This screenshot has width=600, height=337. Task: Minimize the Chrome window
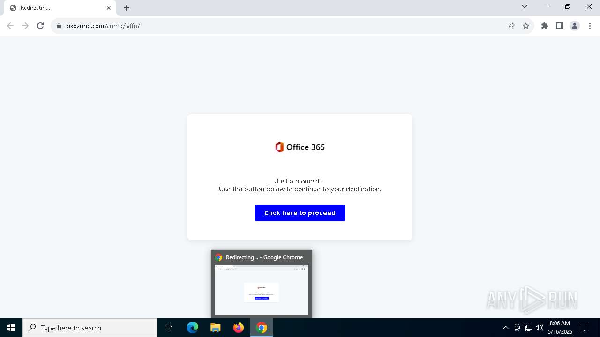(x=546, y=7)
